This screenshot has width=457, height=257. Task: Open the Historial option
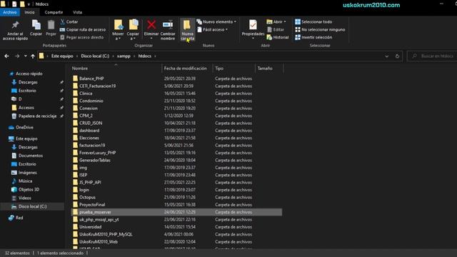278,37
